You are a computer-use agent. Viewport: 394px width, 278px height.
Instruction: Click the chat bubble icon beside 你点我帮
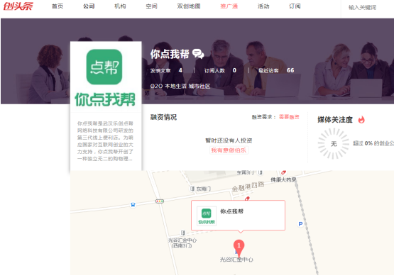point(198,54)
